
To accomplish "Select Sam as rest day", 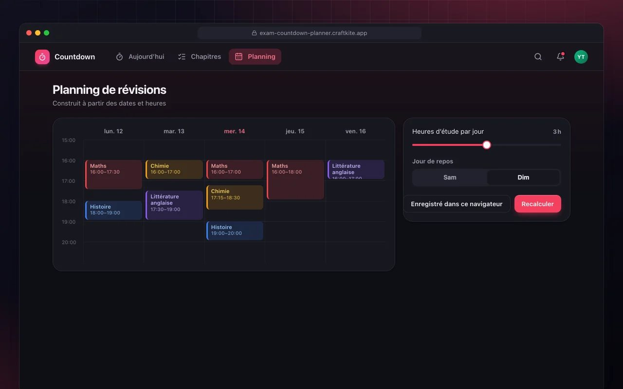I will (x=450, y=177).
